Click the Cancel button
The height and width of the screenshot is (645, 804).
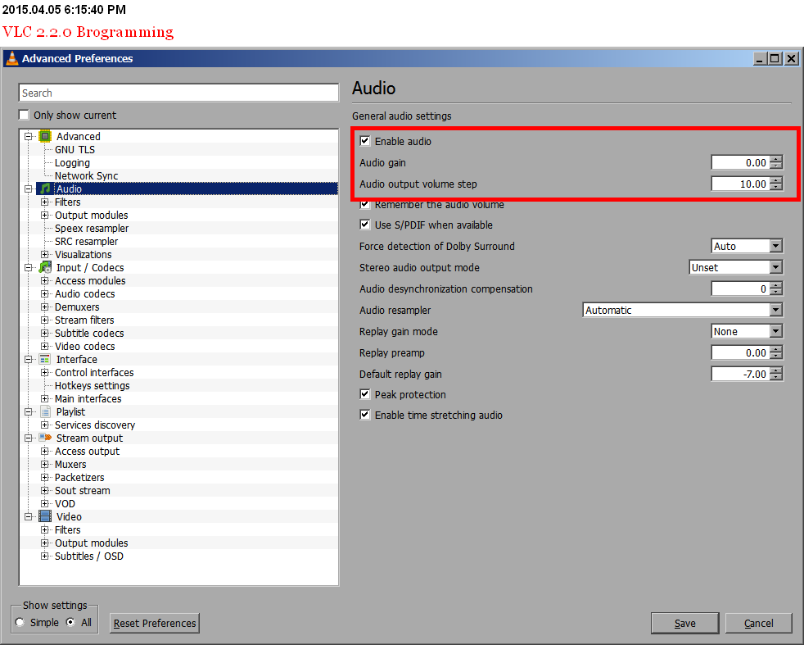click(x=758, y=623)
